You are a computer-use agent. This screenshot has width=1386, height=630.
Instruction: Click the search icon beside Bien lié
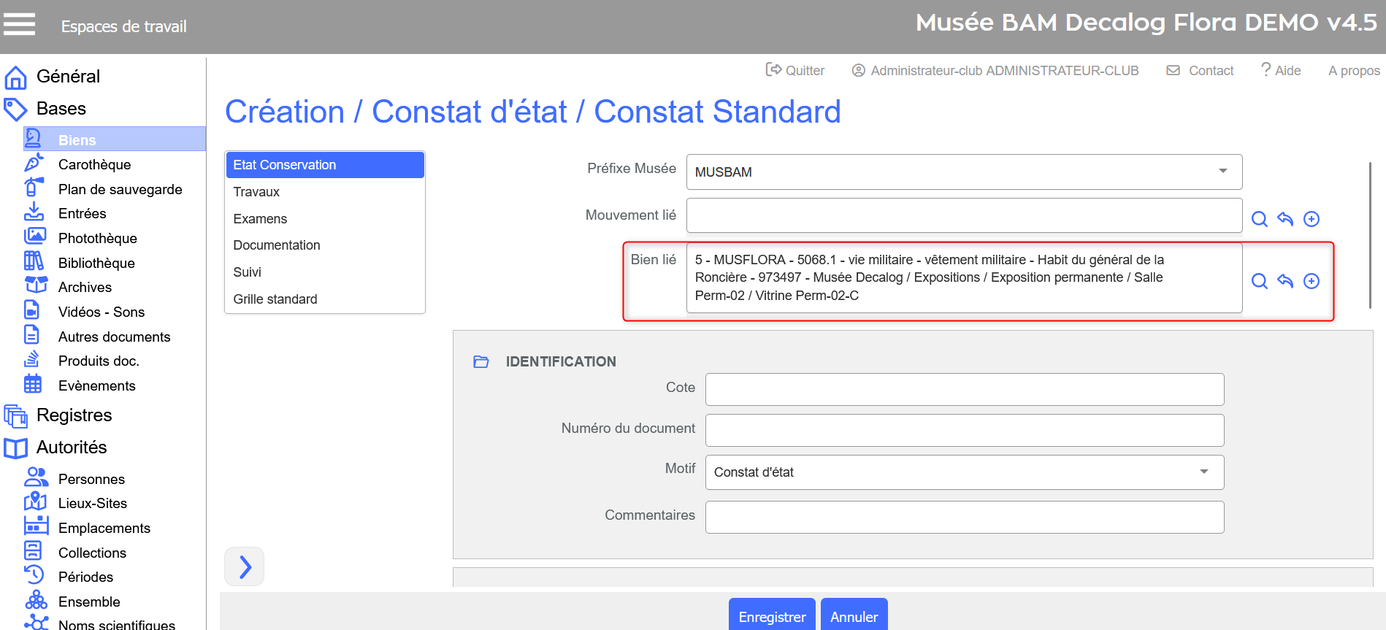click(1259, 281)
